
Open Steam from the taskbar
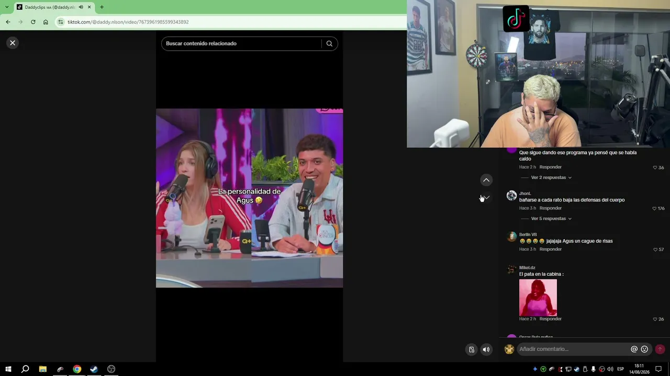[x=94, y=369]
